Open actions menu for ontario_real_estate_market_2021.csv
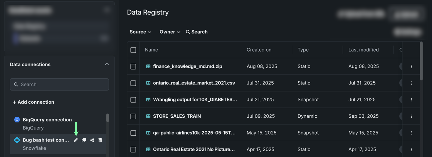Image resolution: width=432 pixels, height=157 pixels. (411, 83)
